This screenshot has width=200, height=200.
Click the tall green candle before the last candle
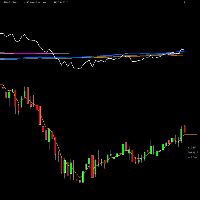[182, 135]
